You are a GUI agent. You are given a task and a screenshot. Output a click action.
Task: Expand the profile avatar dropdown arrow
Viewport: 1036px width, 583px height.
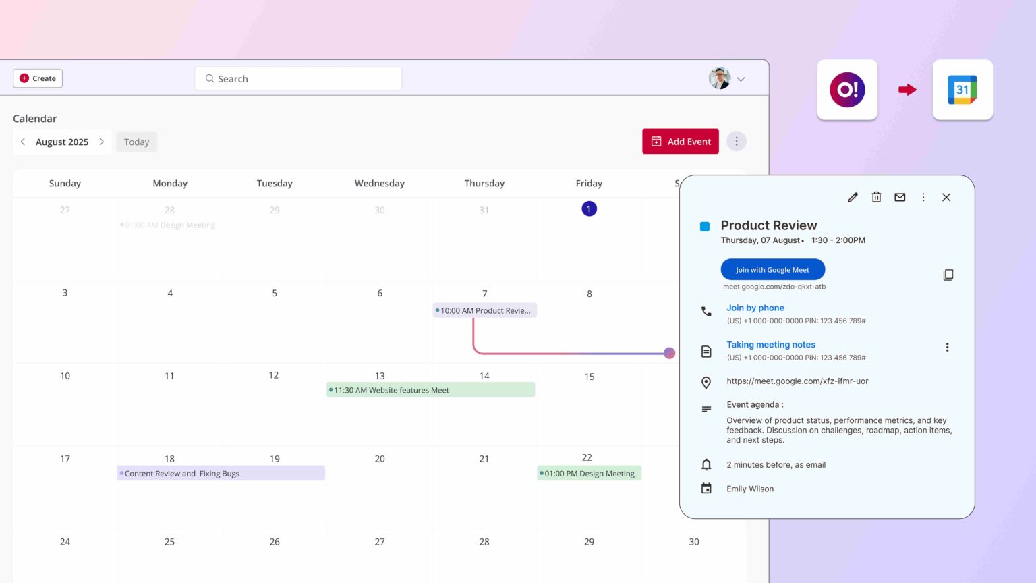[741, 79]
